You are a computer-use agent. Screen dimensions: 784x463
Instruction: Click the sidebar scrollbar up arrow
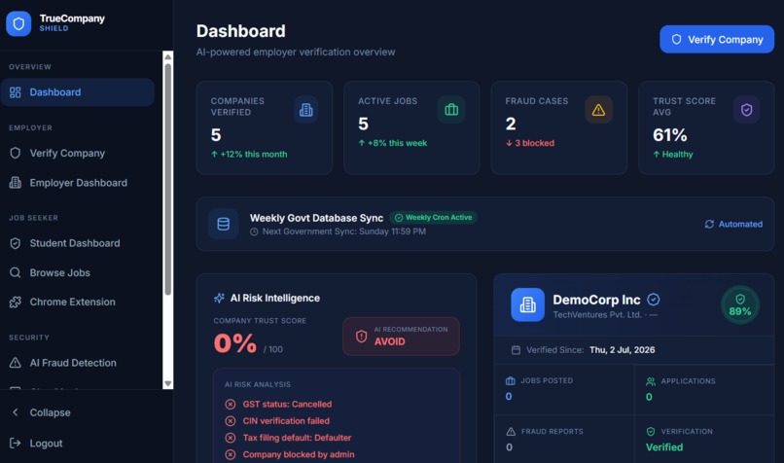(x=168, y=56)
